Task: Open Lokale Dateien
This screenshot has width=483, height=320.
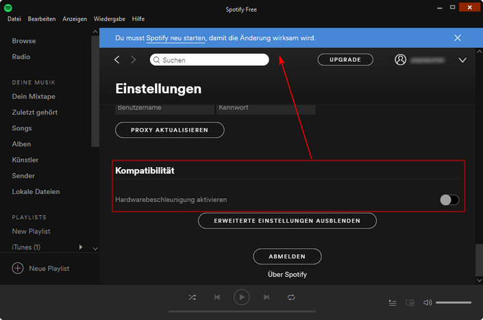Action: click(36, 192)
